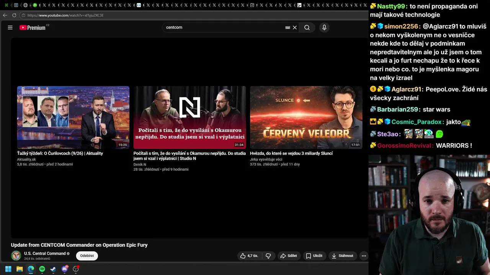
Task: Click '24,4 tis. odběratelů' subscriber count
Action: (37, 259)
